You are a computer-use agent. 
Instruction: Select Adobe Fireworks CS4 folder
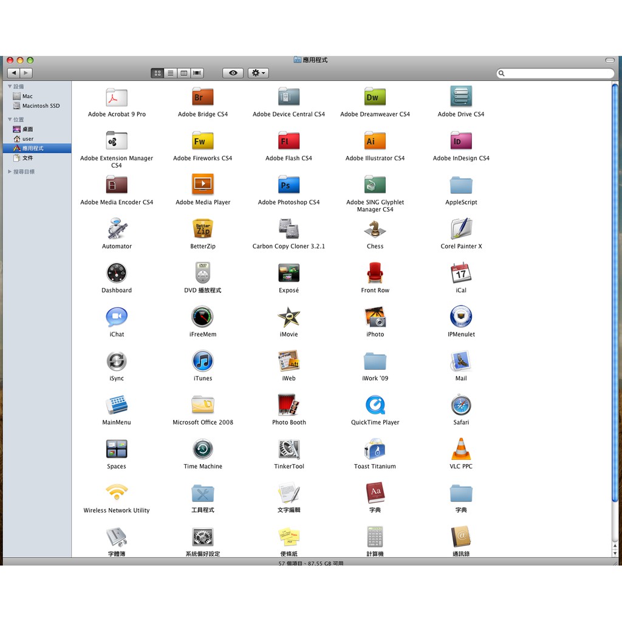point(203,141)
